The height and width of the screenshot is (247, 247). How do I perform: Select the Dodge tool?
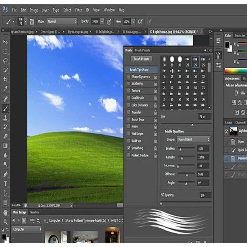(5, 165)
